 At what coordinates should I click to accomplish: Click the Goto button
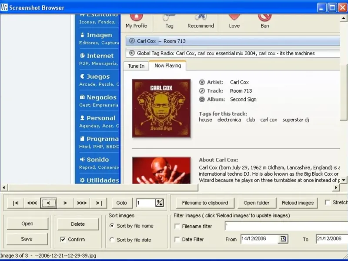(x=122, y=203)
